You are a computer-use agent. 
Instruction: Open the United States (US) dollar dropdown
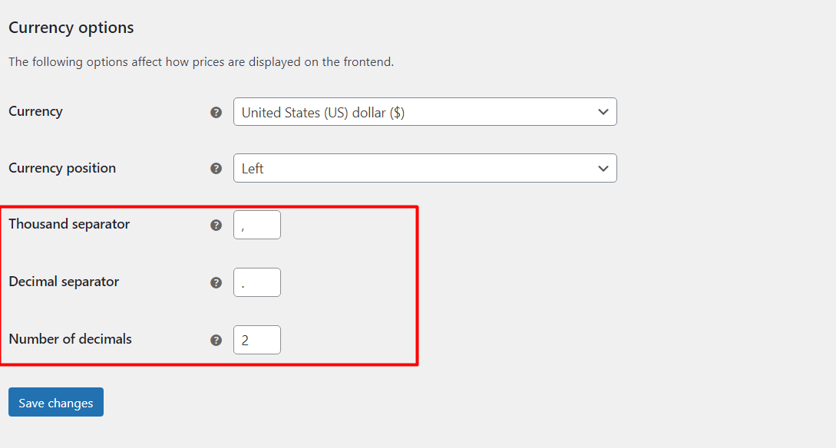coord(425,112)
